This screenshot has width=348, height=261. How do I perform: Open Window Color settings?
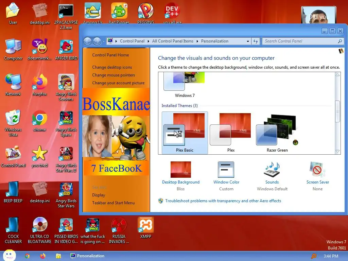click(x=226, y=176)
